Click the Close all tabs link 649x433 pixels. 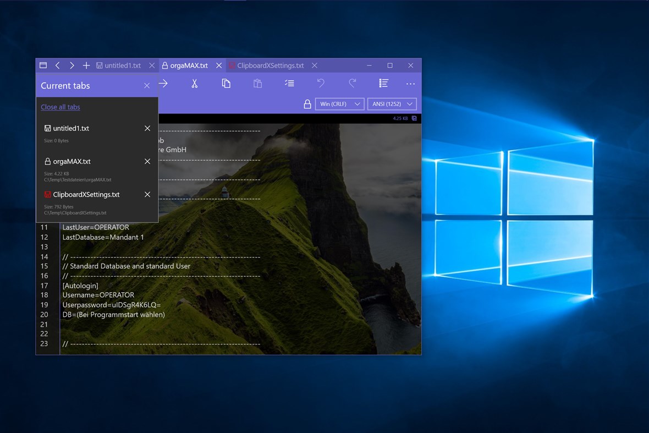(60, 107)
